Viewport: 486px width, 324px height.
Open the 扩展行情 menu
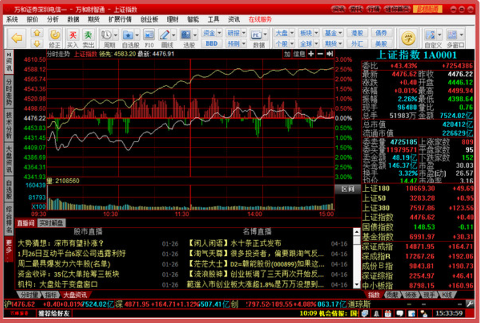coord(121,20)
